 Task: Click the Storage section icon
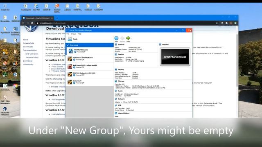(116, 81)
